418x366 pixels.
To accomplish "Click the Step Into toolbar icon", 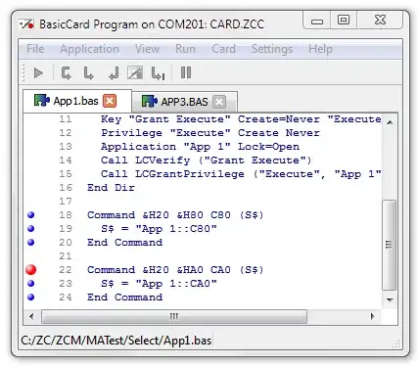I will pyautogui.click(x=88, y=72).
